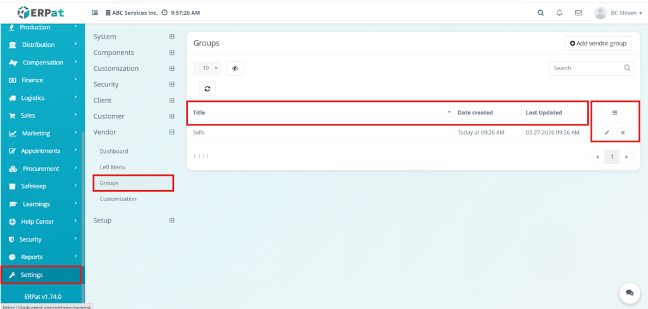Click the ERPat logo
The image size is (648, 309).
pyautogui.click(x=40, y=13)
